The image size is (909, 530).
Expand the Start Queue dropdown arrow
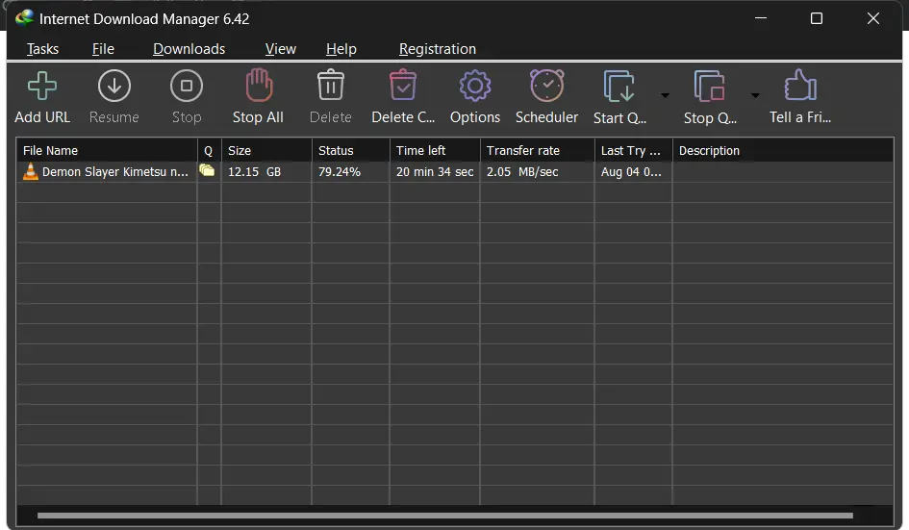point(665,95)
